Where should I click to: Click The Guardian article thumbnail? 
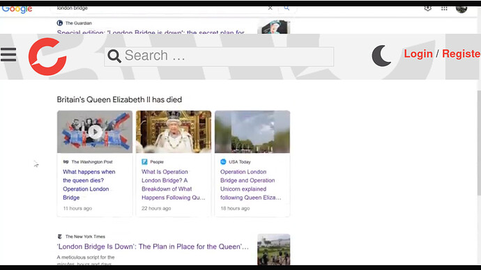pos(274,27)
